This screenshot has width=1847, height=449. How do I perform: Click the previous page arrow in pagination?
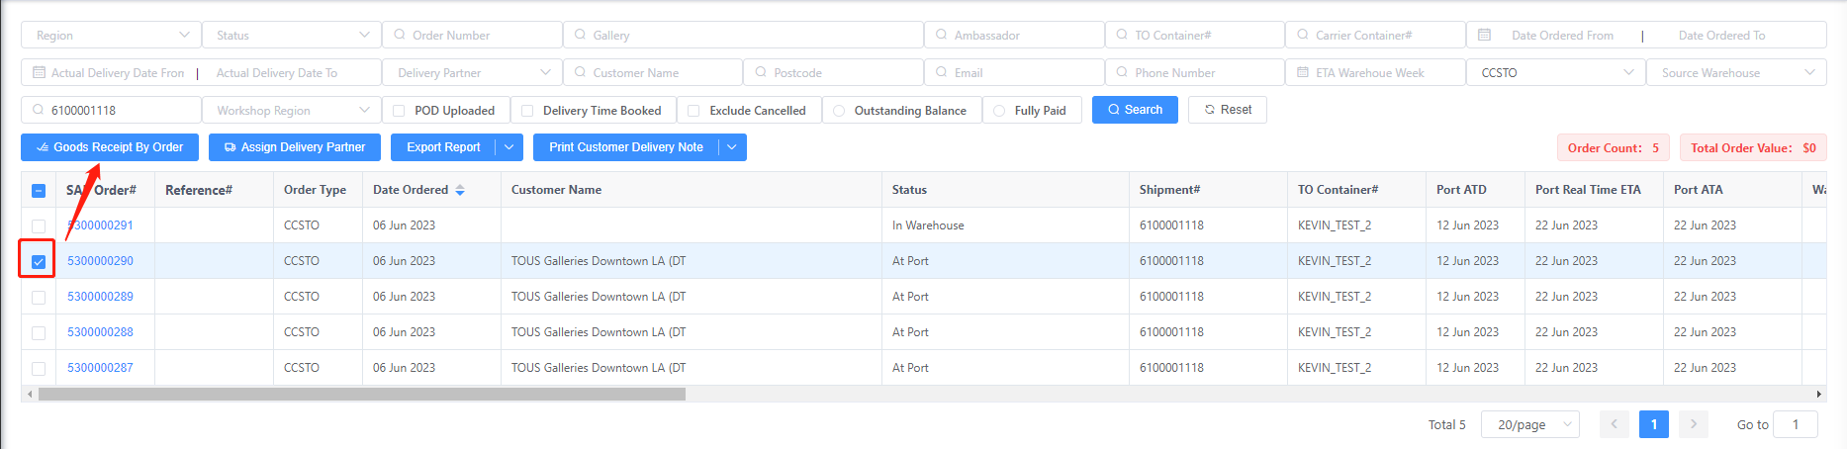tap(1614, 424)
